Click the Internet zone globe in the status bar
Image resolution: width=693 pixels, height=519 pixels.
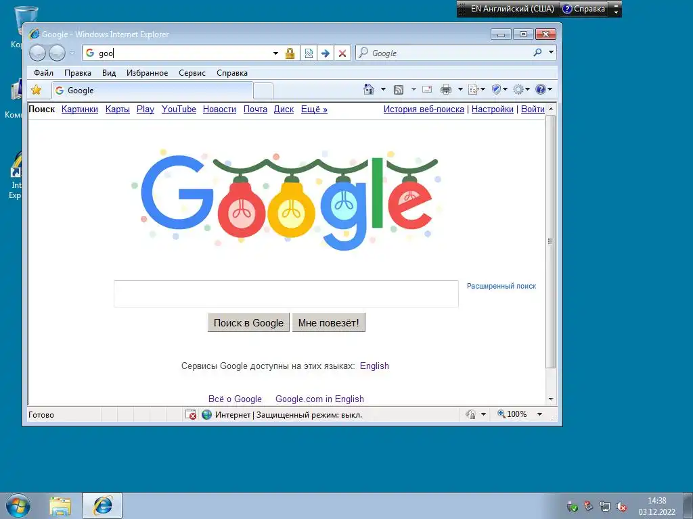pos(206,414)
